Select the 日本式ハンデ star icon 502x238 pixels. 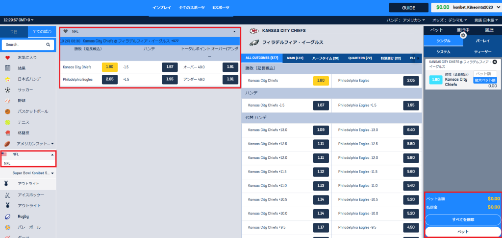click(x=8, y=79)
